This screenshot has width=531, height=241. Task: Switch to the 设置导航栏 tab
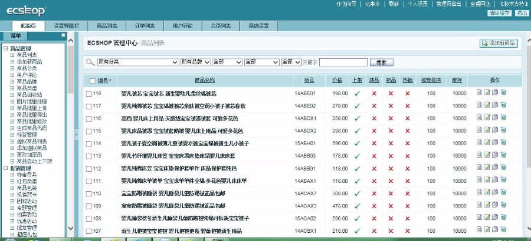pos(66,26)
